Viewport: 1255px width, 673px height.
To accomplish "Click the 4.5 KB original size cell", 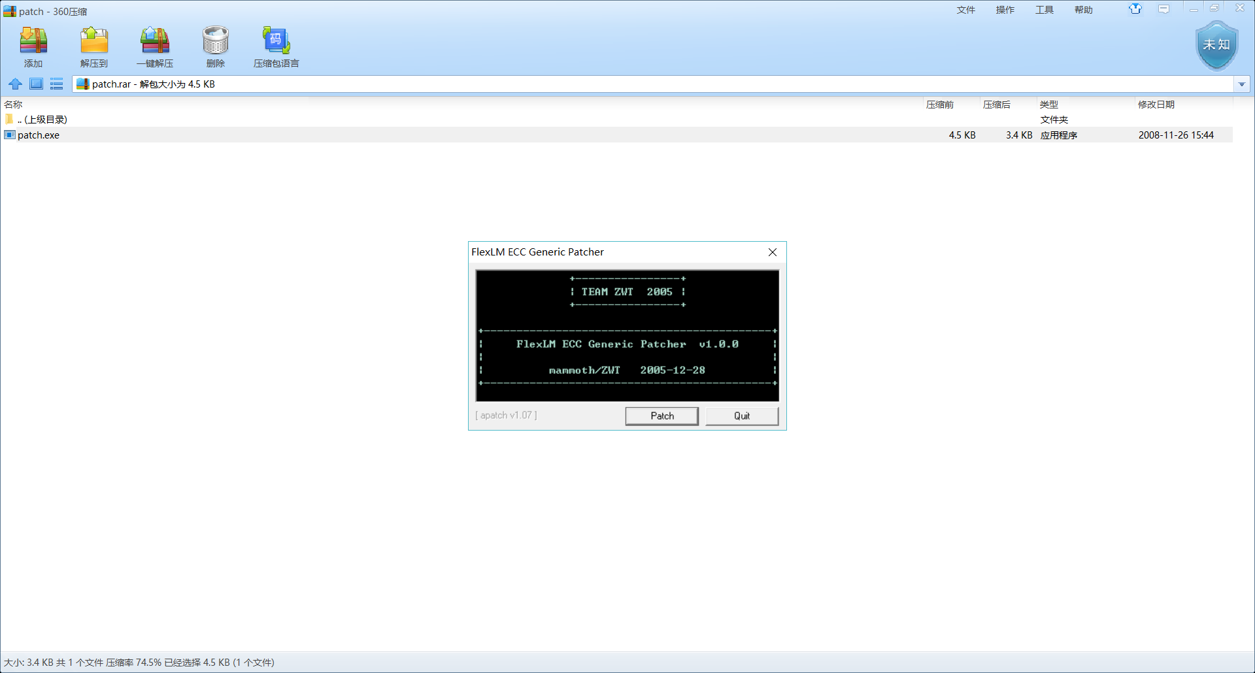I will pos(962,135).
